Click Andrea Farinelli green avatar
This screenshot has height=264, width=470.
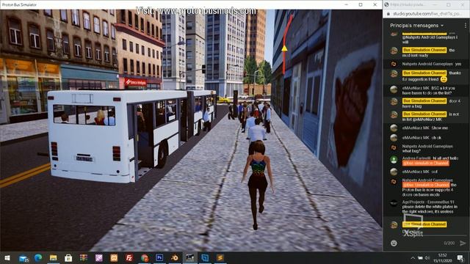click(394, 160)
